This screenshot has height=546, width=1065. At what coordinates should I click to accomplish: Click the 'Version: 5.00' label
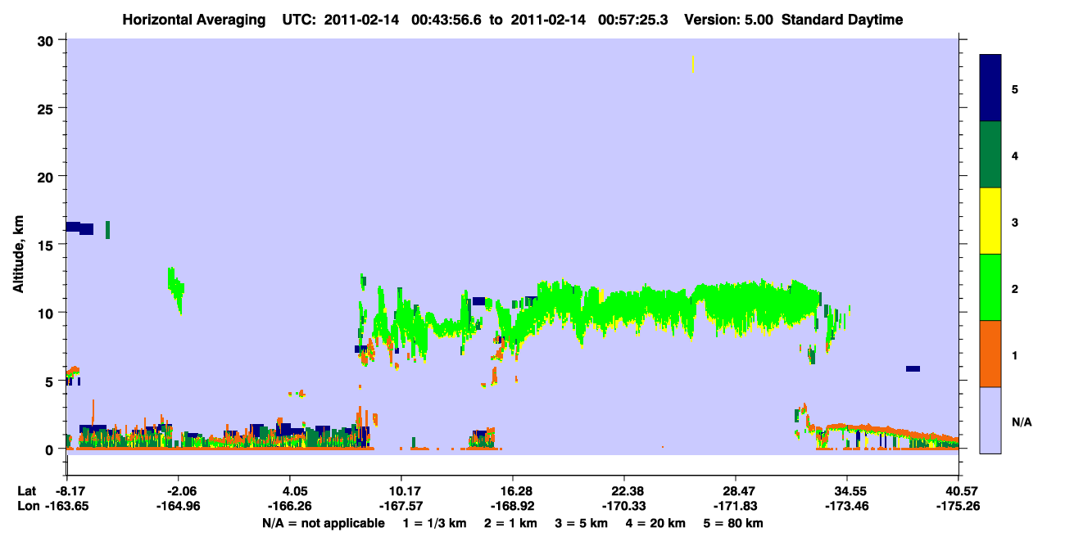click(x=729, y=20)
